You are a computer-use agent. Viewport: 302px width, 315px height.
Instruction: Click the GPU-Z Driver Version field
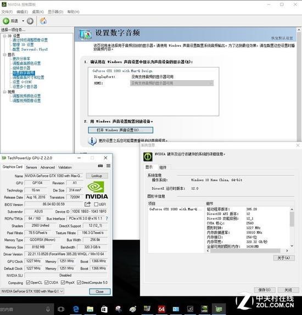tap(66, 254)
